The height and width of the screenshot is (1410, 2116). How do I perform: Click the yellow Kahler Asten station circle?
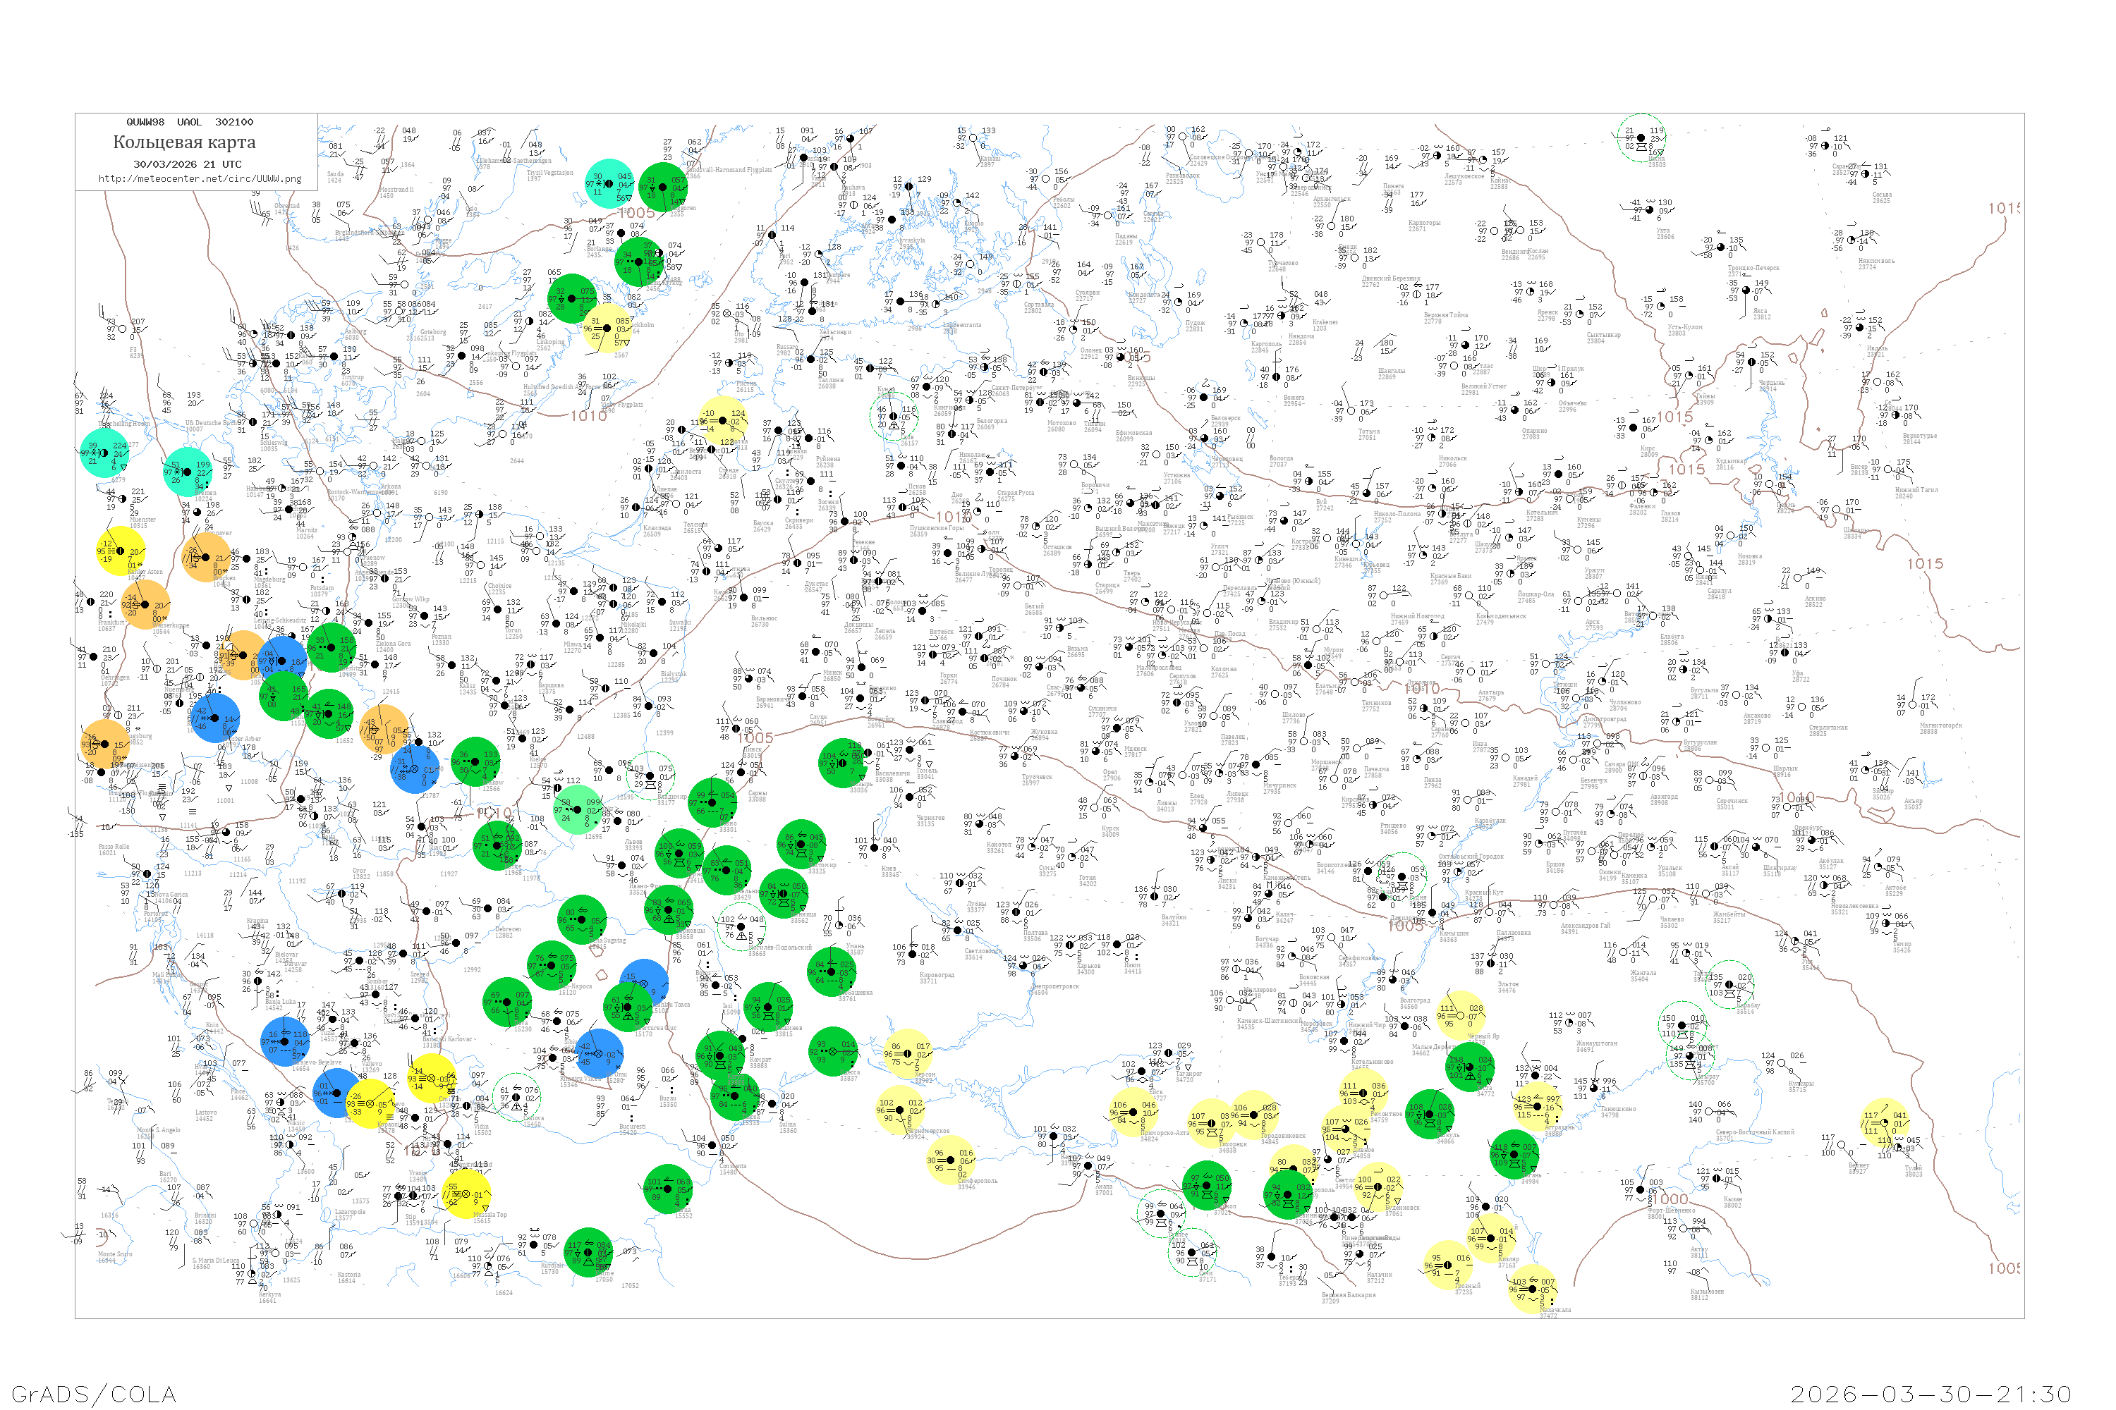point(120,551)
